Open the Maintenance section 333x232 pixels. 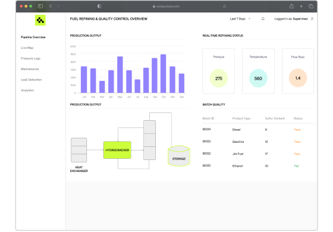pyautogui.click(x=30, y=69)
